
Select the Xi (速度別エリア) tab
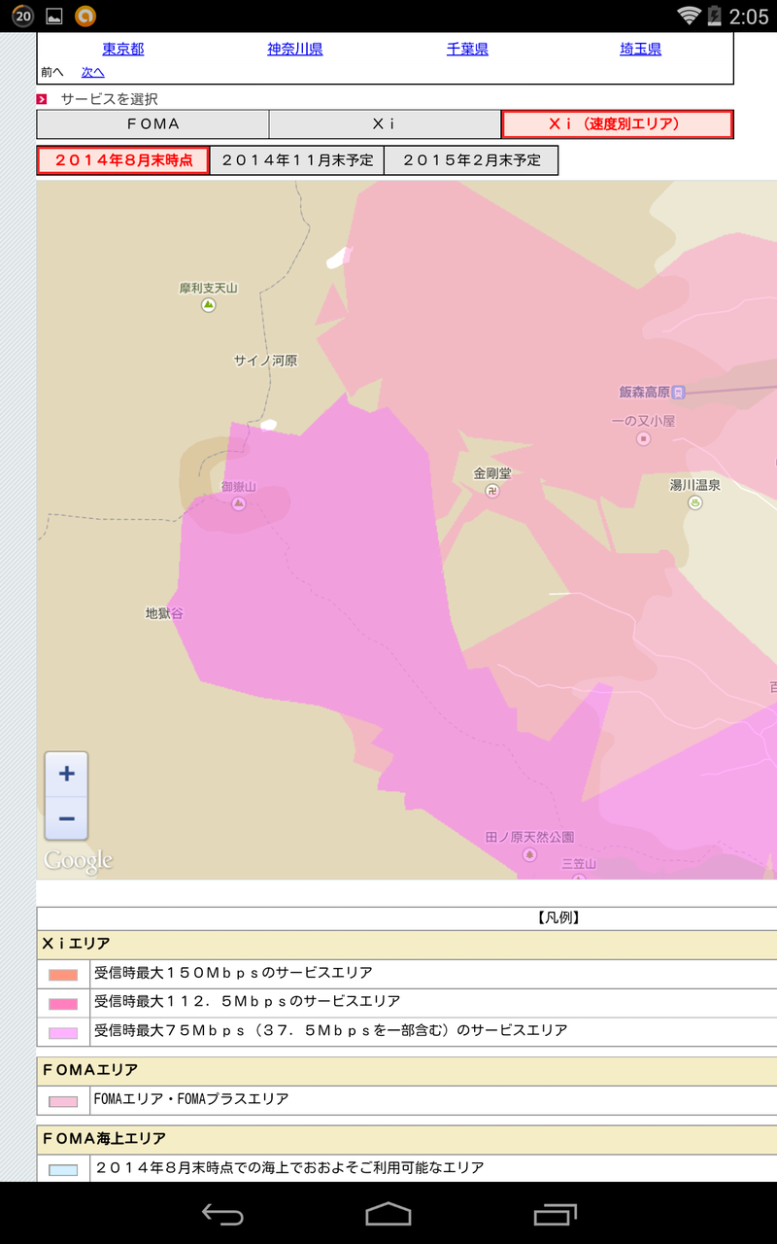point(617,124)
